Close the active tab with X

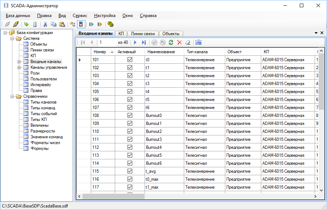click(322, 33)
